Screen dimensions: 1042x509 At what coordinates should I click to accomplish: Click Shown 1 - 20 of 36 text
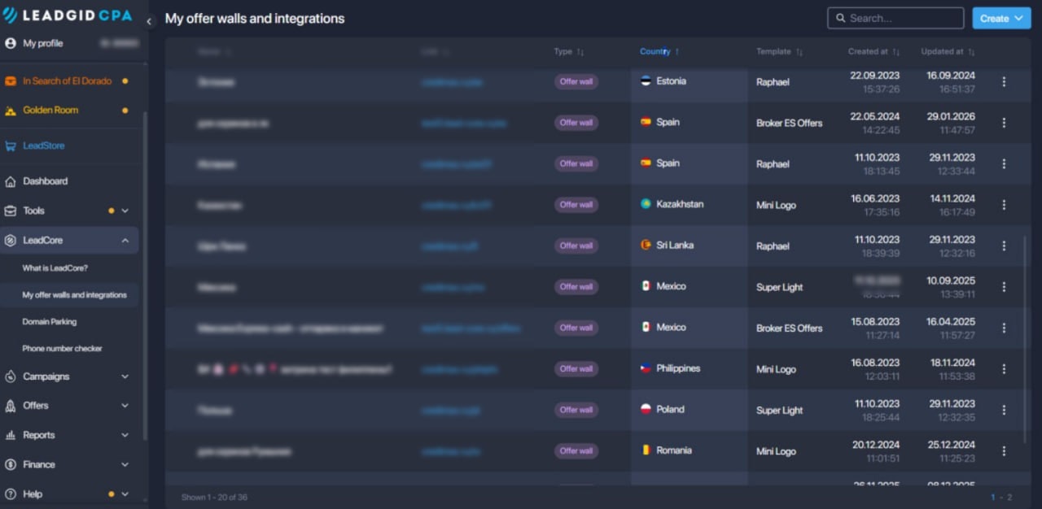[x=214, y=497]
